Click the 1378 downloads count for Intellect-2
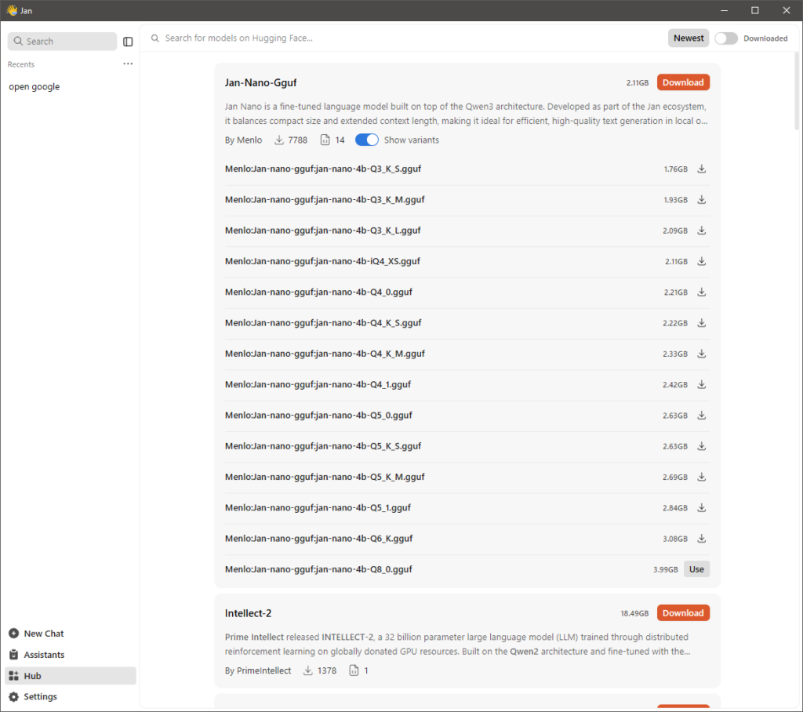Image resolution: width=803 pixels, height=712 pixels. 327,670
